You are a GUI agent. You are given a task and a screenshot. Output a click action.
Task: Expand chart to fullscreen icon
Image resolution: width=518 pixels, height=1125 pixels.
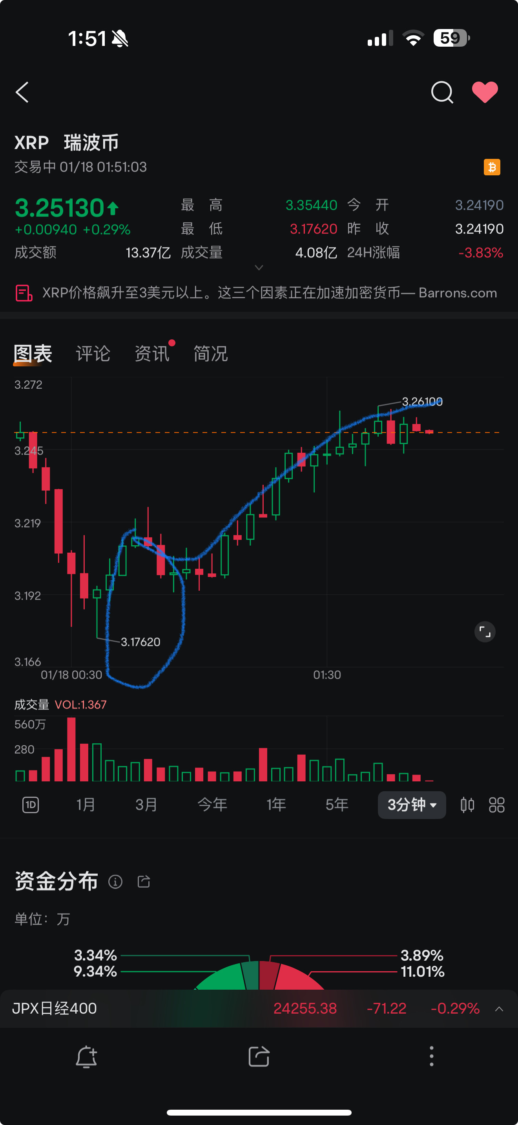coord(485,632)
